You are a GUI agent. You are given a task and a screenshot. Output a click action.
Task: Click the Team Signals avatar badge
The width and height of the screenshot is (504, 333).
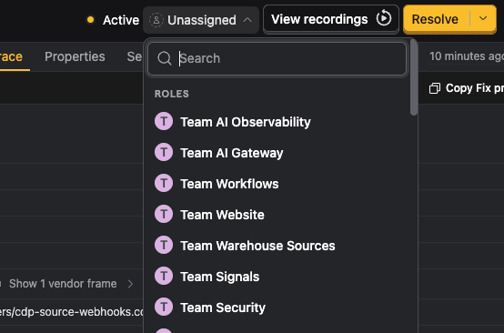(x=164, y=276)
